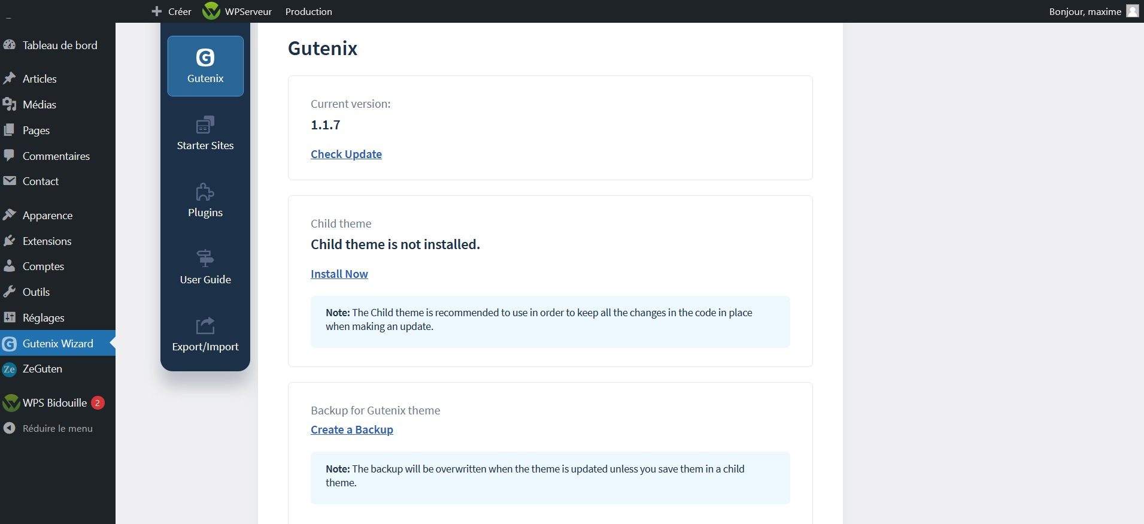The width and height of the screenshot is (1144, 524).
Task: Click the WPS Bidouille notification badge
Action: point(98,403)
